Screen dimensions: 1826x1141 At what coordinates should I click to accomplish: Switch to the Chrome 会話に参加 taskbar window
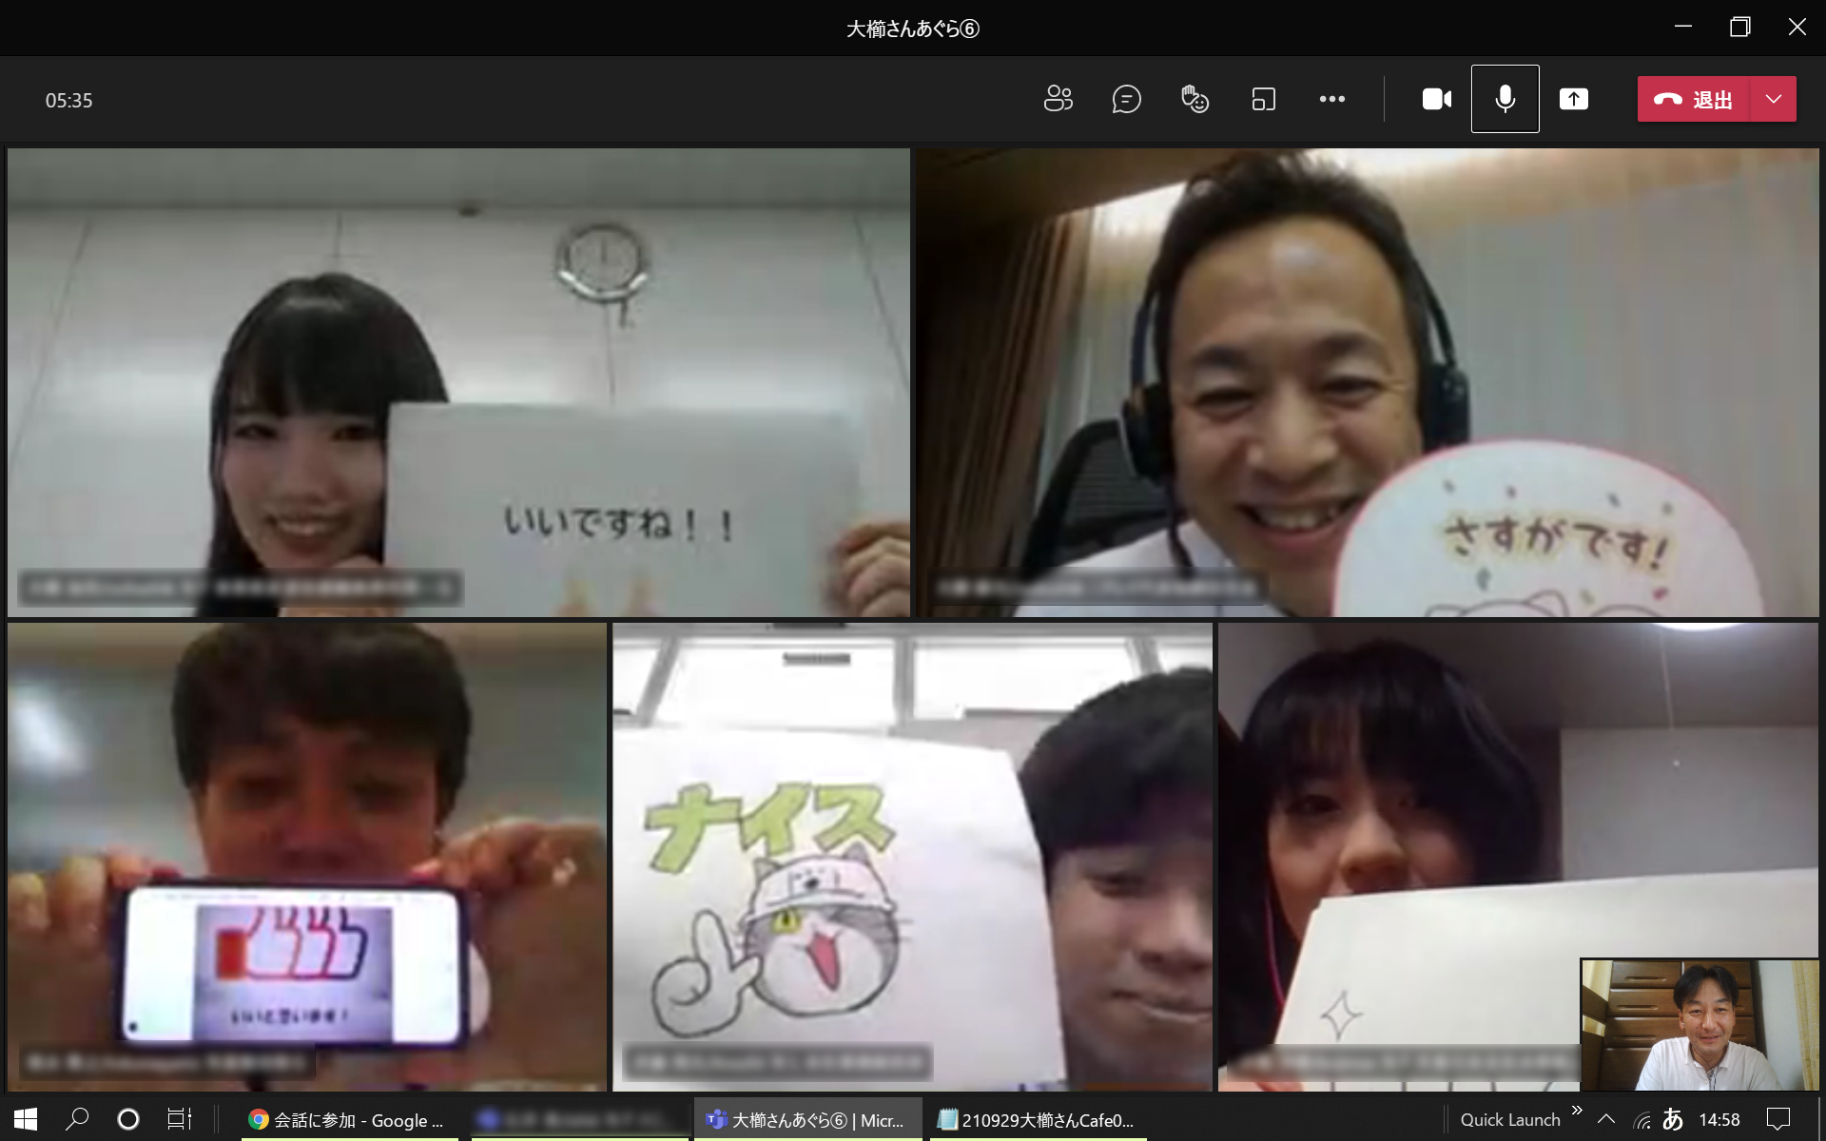pos(348,1120)
